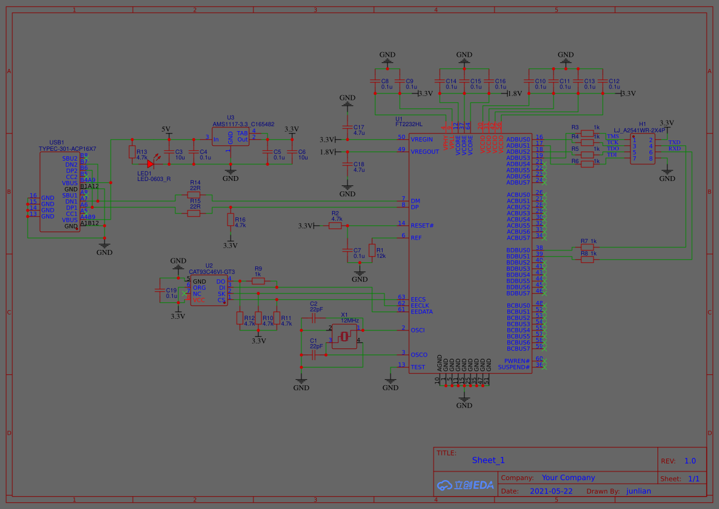Image resolution: width=719 pixels, height=509 pixels.
Task: Select the EECLK pin label
Action: [x=421, y=306]
